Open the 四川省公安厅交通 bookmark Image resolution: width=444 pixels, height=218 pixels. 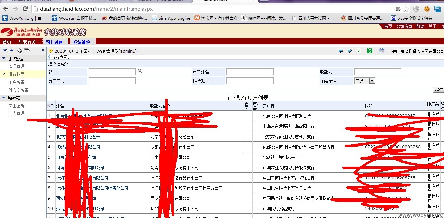[363, 18]
